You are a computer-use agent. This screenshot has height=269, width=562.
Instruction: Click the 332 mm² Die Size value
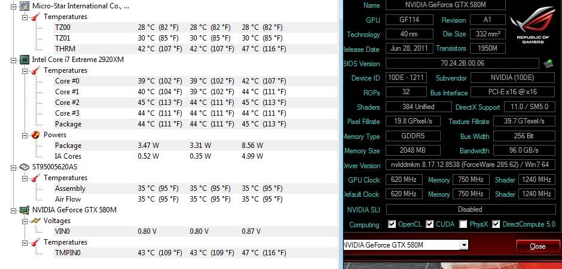(x=487, y=34)
